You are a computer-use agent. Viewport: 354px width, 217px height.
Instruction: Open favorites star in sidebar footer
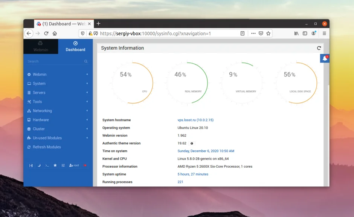pyautogui.click(x=55, y=165)
